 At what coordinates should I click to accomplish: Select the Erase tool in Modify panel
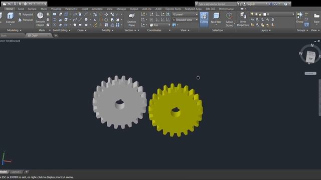(95, 25)
